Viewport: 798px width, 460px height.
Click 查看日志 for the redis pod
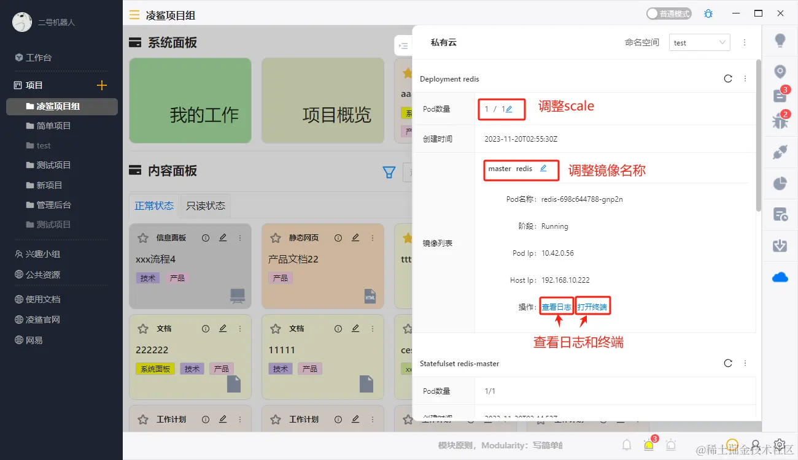(557, 307)
